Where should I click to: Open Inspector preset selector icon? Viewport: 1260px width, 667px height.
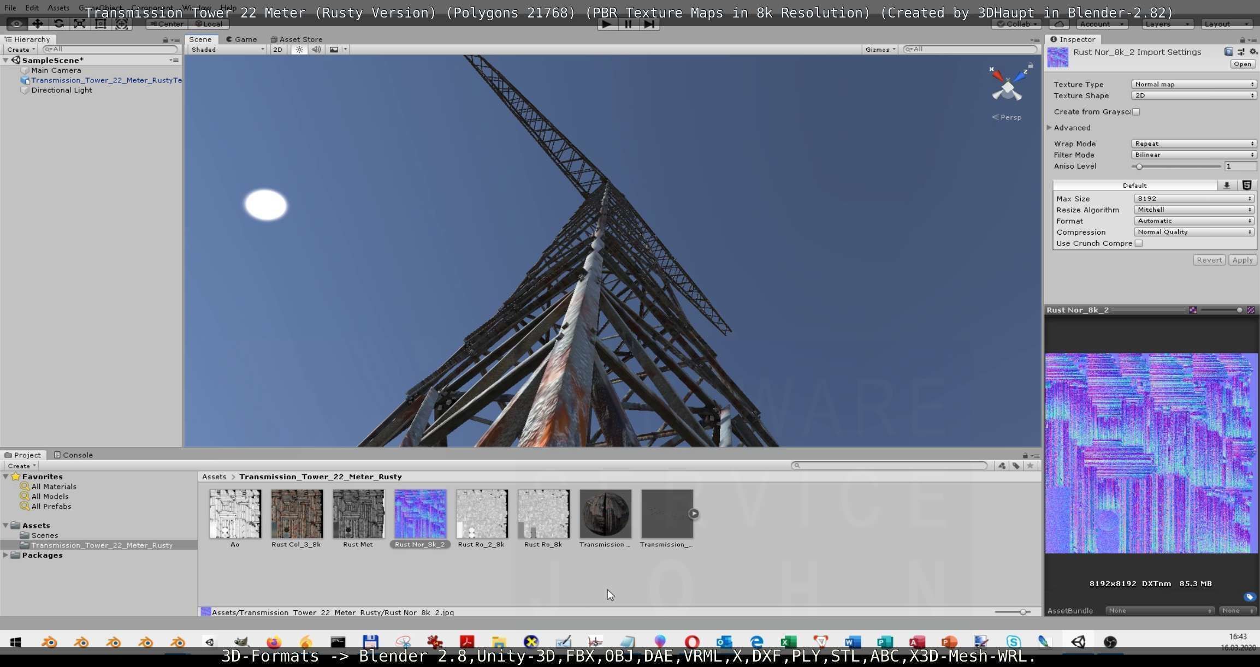point(1241,52)
